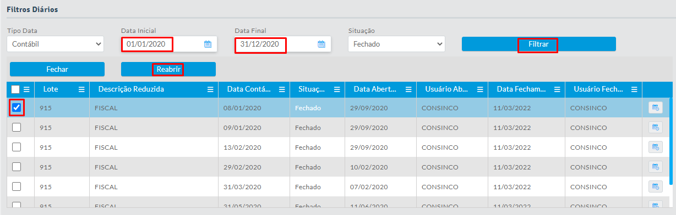Click the Reabrir button

click(168, 69)
